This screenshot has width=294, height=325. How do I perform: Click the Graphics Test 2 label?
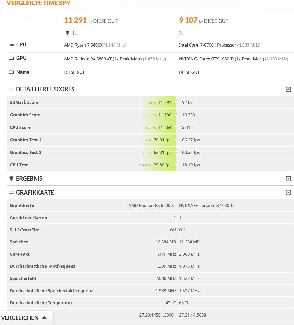point(25,152)
